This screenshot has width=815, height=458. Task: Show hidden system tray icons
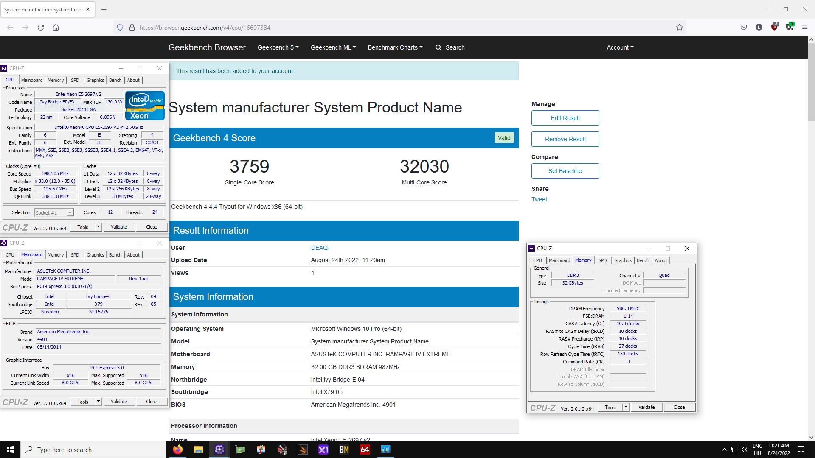pyautogui.click(x=724, y=450)
